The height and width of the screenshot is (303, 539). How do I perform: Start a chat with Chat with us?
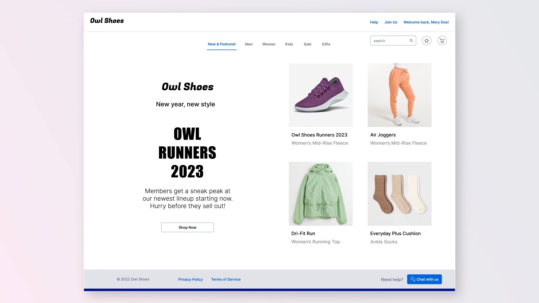[x=424, y=279]
